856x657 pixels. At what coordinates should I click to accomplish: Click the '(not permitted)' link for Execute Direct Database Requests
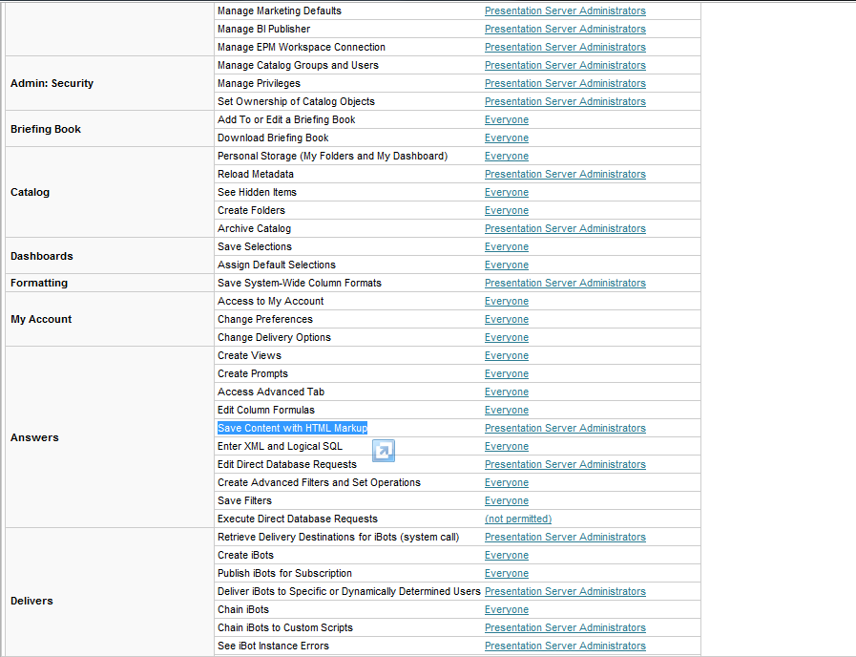517,519
